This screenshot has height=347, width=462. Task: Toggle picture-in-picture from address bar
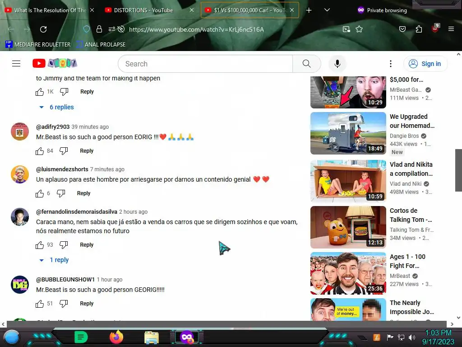click(x=346, y=29)
